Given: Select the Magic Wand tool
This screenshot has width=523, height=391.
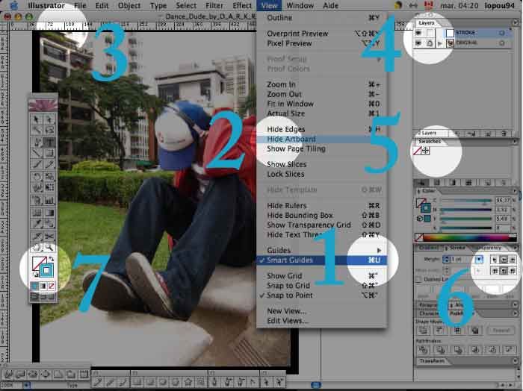Looking at the screenshot, I should pos(37,130).
